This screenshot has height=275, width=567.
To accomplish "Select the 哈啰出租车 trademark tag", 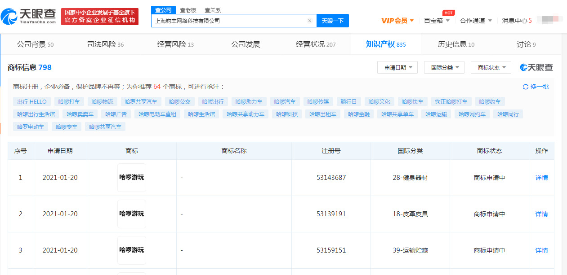I will tap(323, 114).
